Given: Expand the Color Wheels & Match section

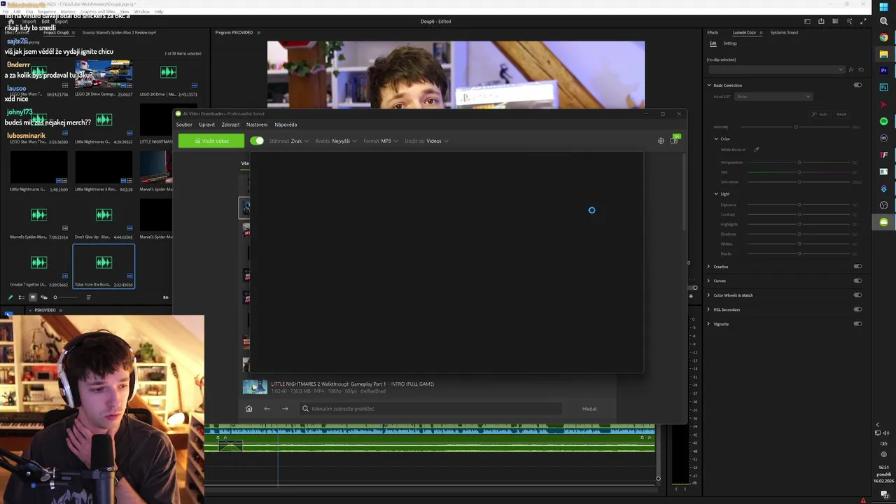Looking at the screenshot, I should tap(708, 295).
